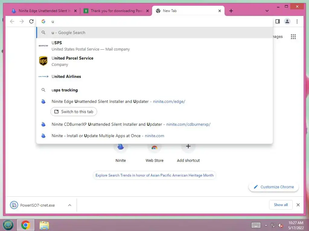Click the muted volume tray icon
Viewport: 309px width, 231px height.
pos(281,225)
